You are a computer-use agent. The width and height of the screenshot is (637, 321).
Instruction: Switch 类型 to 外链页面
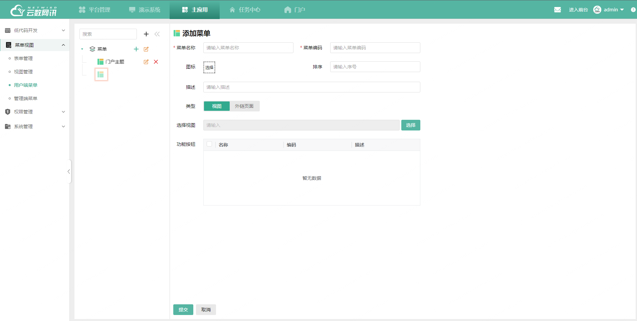coord(245,106)
